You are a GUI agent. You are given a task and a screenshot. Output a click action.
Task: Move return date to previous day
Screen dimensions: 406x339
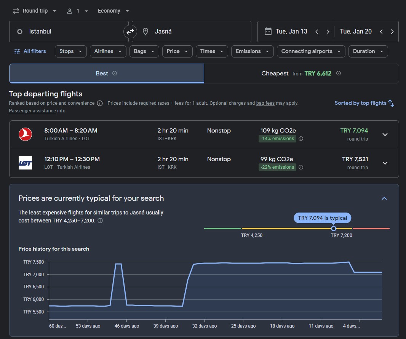[x=381, y=32]
